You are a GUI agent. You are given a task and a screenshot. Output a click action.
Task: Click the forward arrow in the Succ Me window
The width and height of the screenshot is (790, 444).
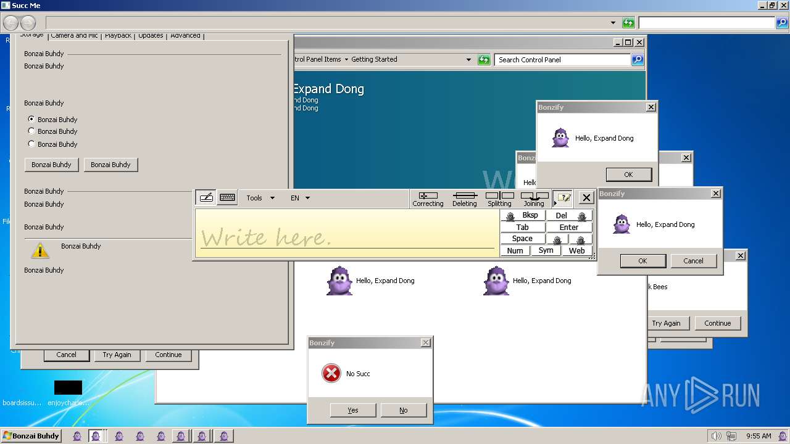(28, 23)
